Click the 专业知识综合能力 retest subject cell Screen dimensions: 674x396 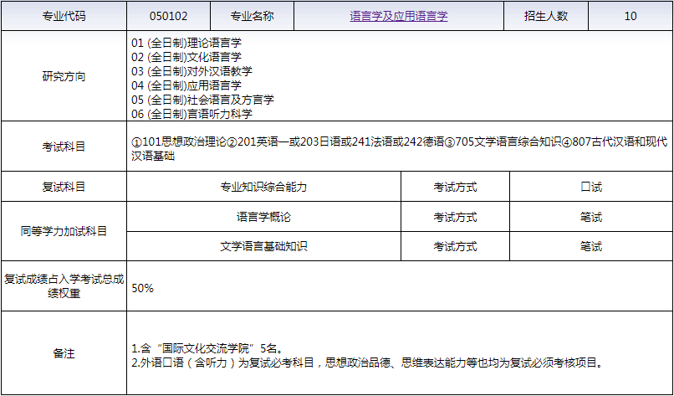click(263, 187)
